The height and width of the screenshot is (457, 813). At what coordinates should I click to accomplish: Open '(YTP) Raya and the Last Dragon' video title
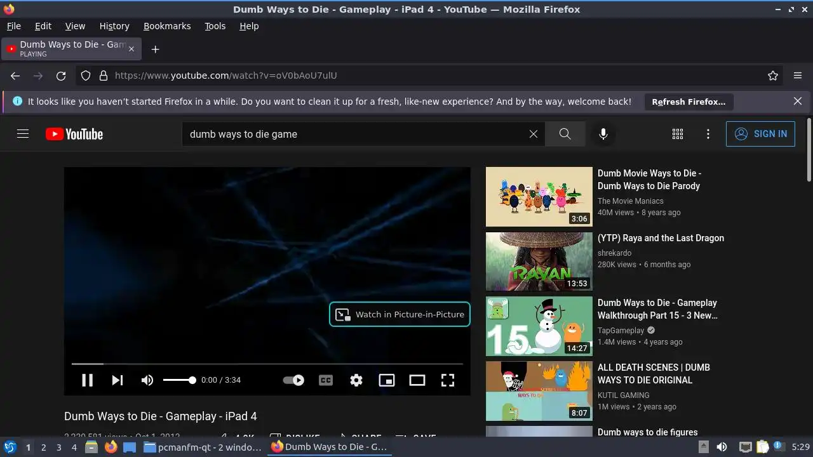(661, 238)
